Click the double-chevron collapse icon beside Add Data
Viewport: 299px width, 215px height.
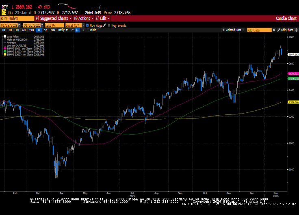pos(274,30)
